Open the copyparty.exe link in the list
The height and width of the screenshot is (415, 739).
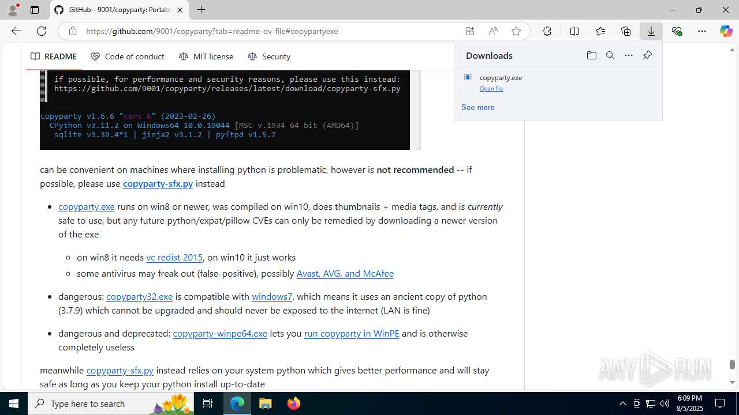point(87,206)
